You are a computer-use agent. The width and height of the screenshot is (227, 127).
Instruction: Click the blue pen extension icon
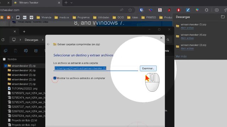(188, 10)
